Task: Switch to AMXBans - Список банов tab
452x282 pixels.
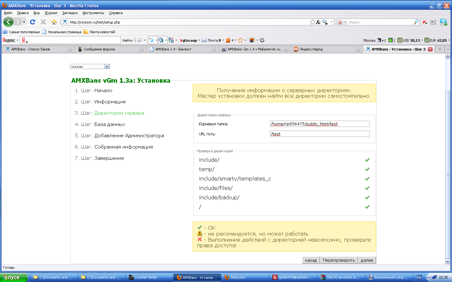Action: point(38,49)
